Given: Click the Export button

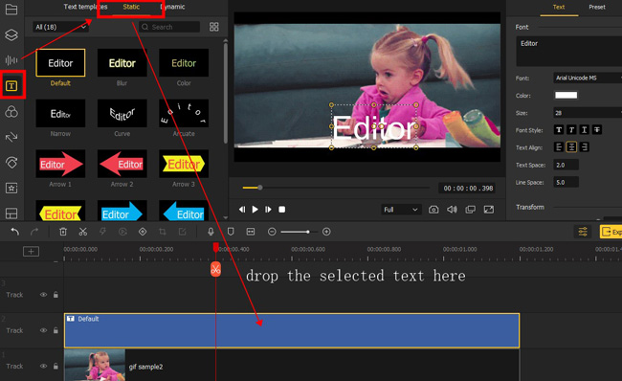Looking at the screenshot, I should [x=611, y=232].
